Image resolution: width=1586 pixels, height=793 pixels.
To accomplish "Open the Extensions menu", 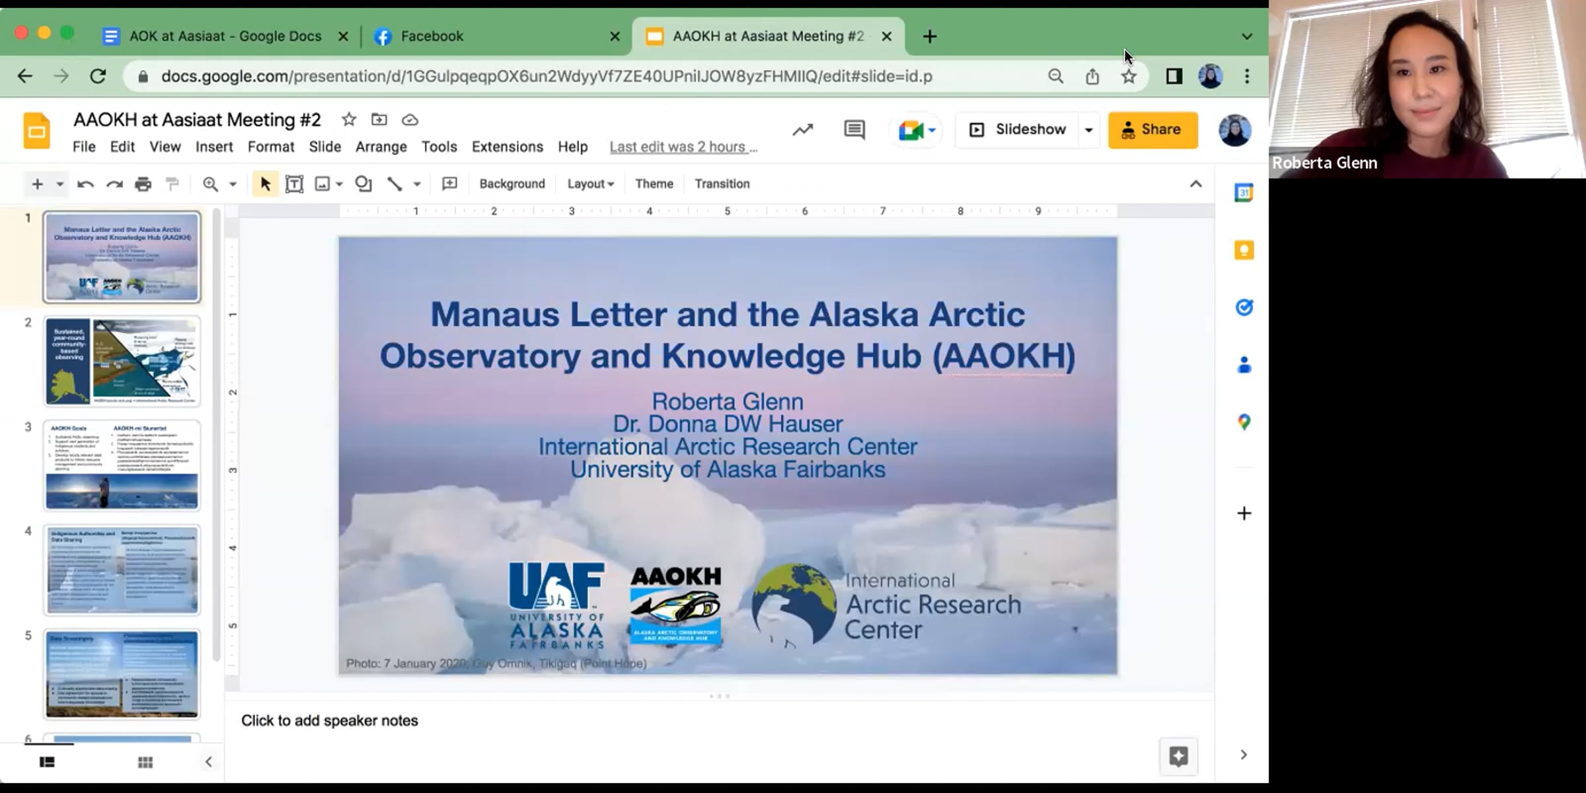I will pos(508,147).
